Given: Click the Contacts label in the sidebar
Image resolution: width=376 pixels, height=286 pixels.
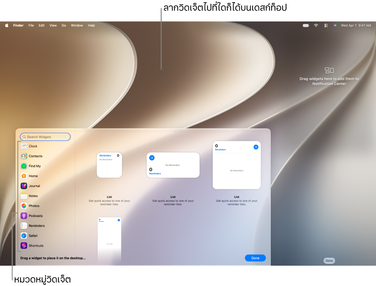Looking at the screenshot, I should pyautogui.click(x=35, y=156).
